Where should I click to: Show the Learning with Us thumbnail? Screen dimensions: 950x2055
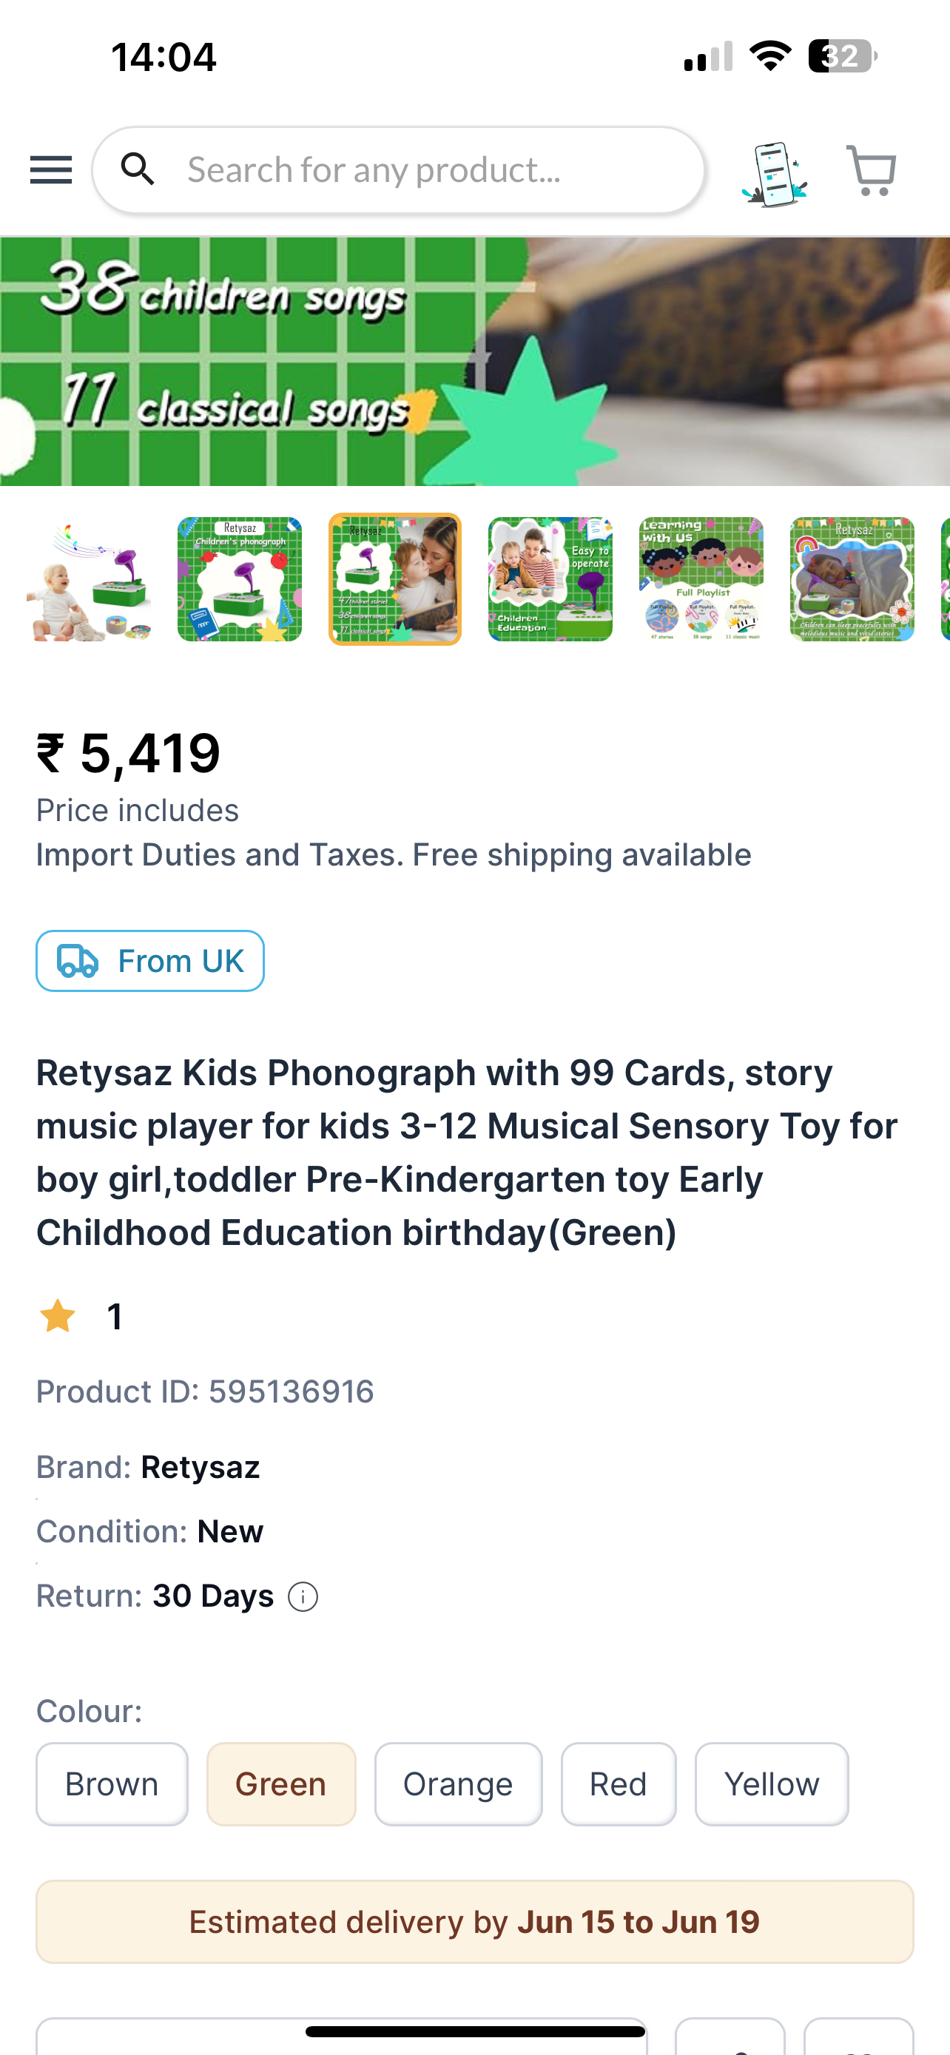pyautogui.click(x=701, y=579)
